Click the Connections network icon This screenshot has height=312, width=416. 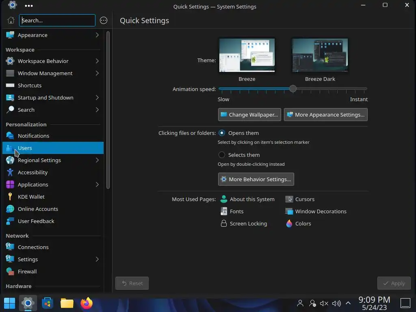coord(10,247)
